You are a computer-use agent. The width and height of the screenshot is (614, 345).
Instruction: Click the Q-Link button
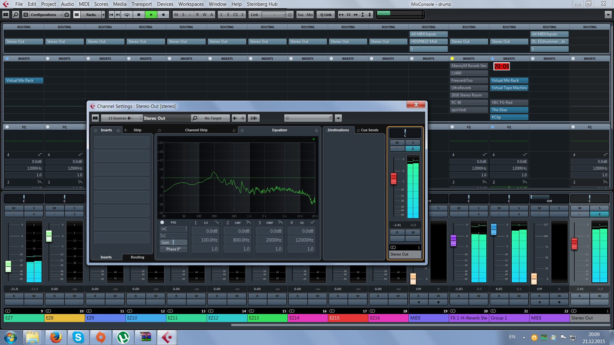tap(326, 15)
